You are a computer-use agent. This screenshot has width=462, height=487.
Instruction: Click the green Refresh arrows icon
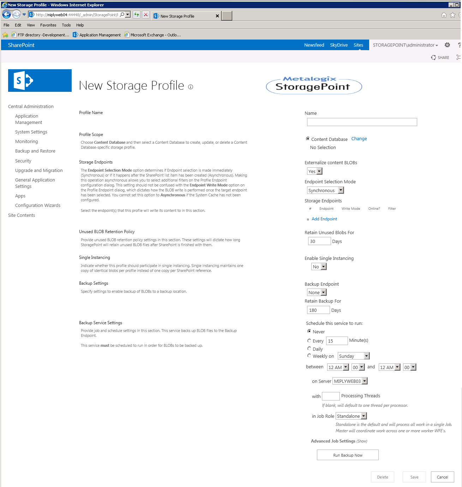tap(137, 14)
